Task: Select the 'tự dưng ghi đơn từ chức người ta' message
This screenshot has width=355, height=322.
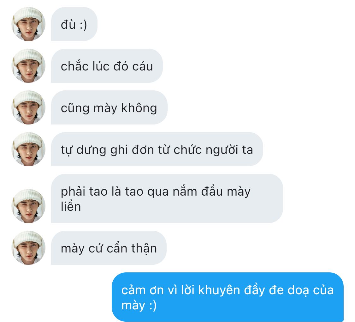Action: [157, 149]
